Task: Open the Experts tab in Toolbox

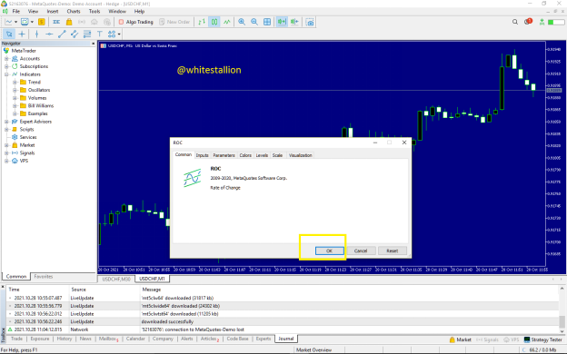Action: [264, 339]
